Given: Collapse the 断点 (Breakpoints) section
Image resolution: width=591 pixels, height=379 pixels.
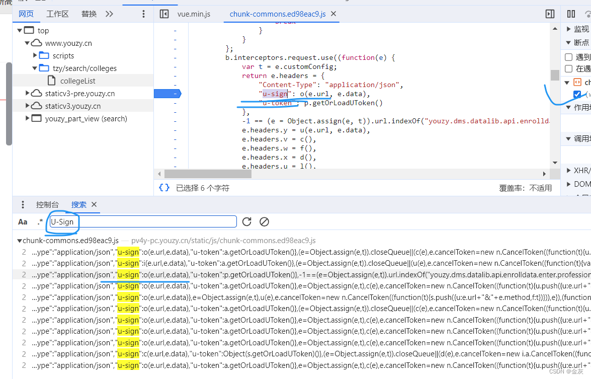Looking at the screenshot, I should click(x=567, y=42).
